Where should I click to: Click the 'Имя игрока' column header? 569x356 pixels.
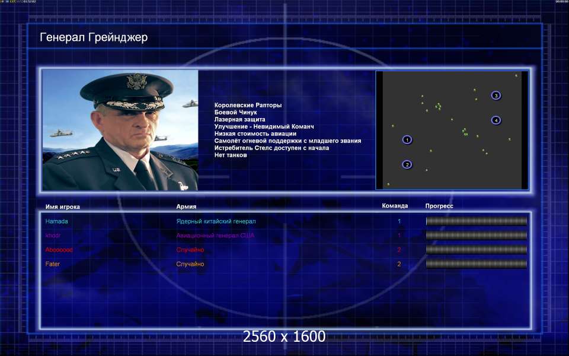62,206
